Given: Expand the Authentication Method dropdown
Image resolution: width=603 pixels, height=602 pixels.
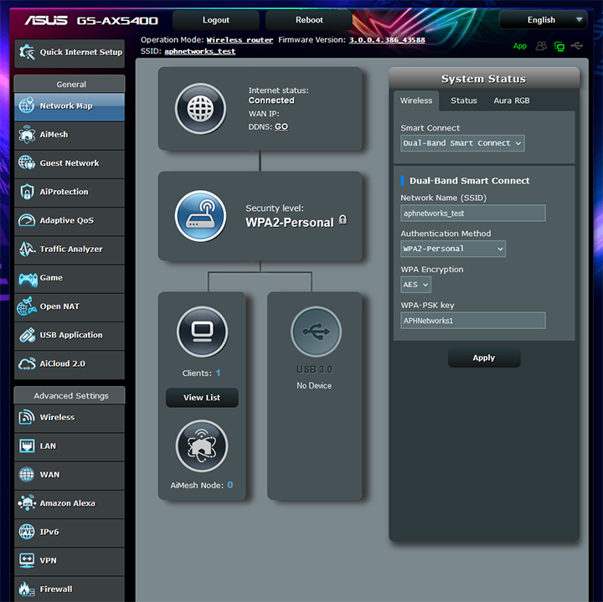Looking at the screenshot, I should pos(453,249).
